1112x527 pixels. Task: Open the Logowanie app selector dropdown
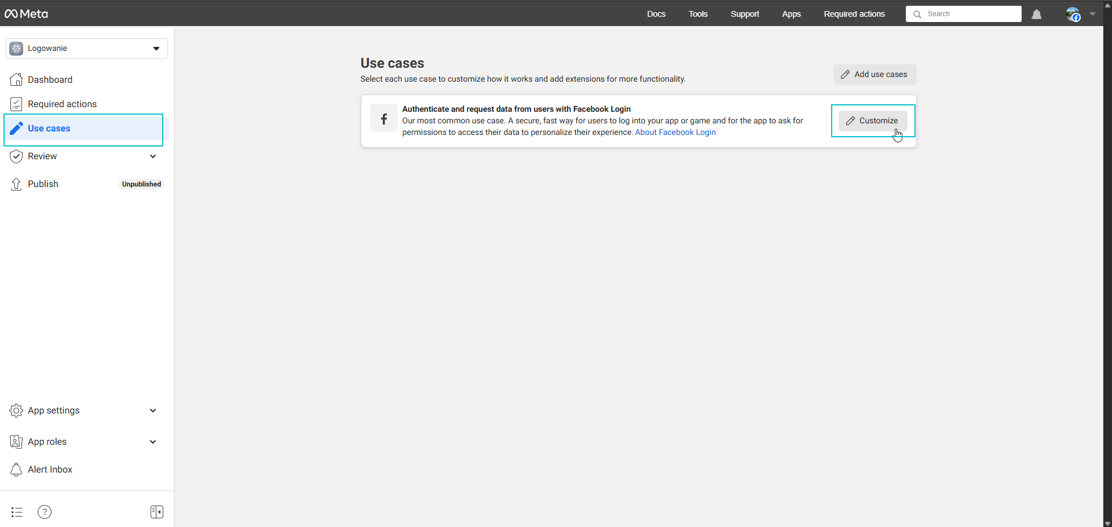87,49
